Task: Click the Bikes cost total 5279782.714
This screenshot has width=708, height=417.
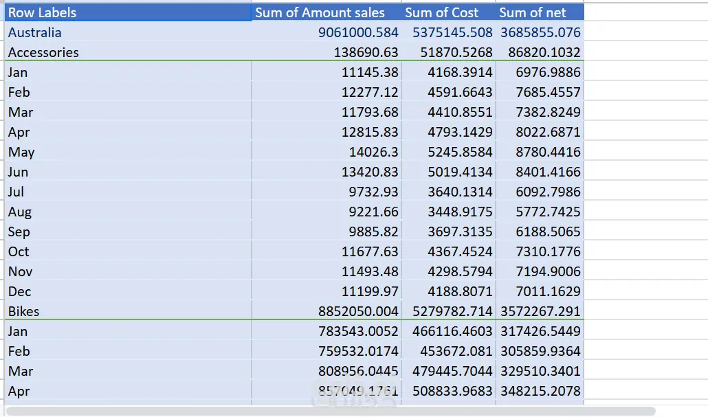Action: pos(452,311)
